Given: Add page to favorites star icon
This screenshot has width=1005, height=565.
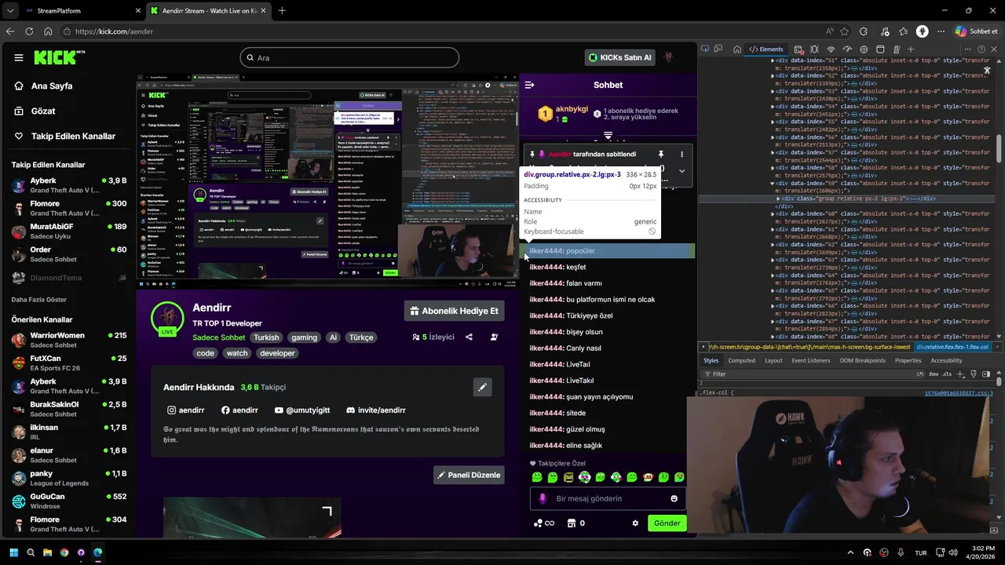Looking at the screenshot, I should click(x=845, y=31).
